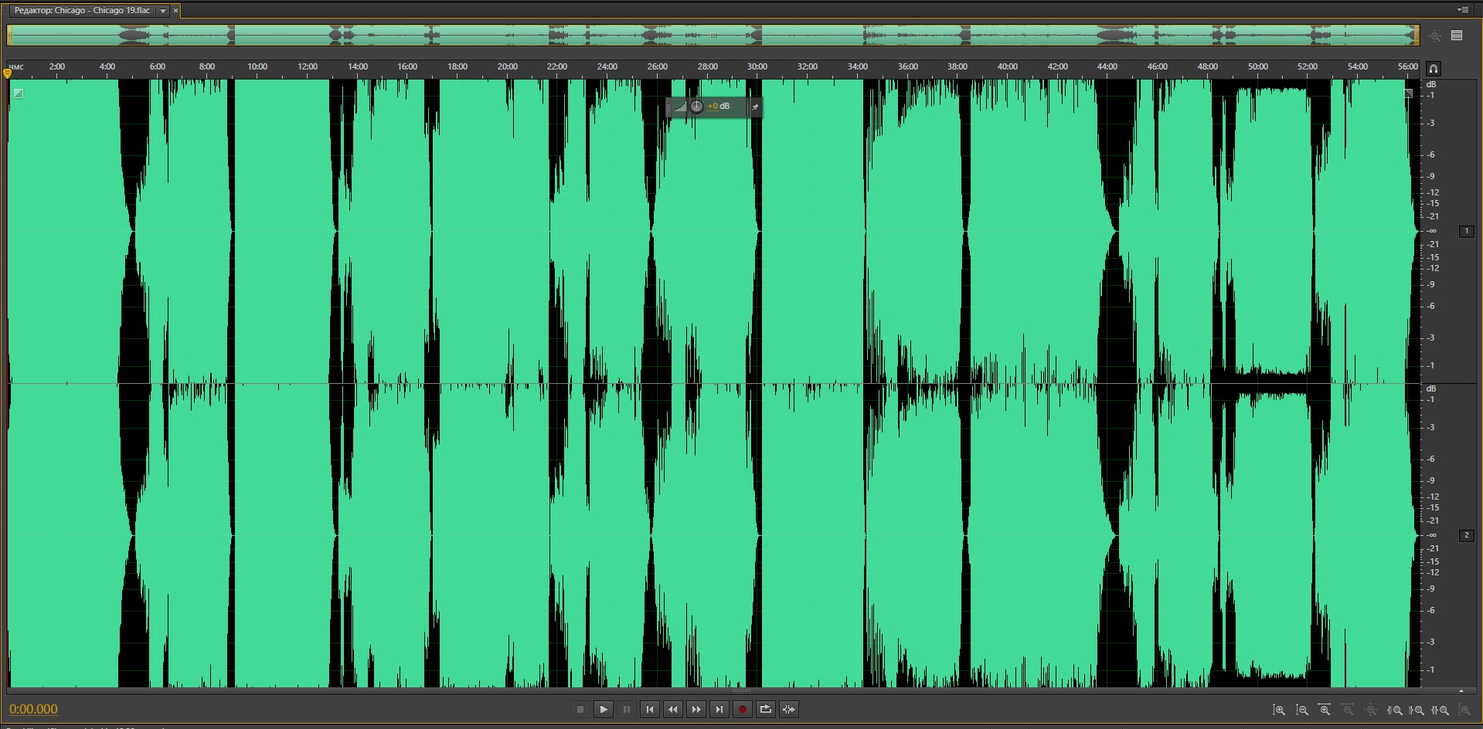Zoom to the selection in point
1483x729 pixels.
(1395, 710)
